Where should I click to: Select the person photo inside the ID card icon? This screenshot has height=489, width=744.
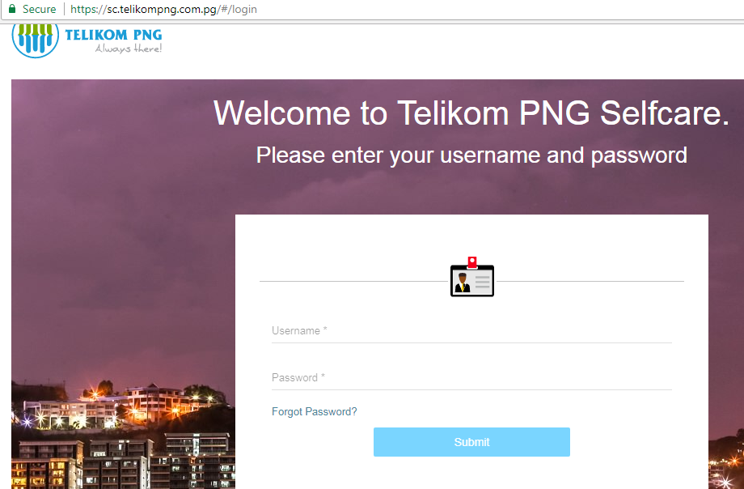(462, 283)
